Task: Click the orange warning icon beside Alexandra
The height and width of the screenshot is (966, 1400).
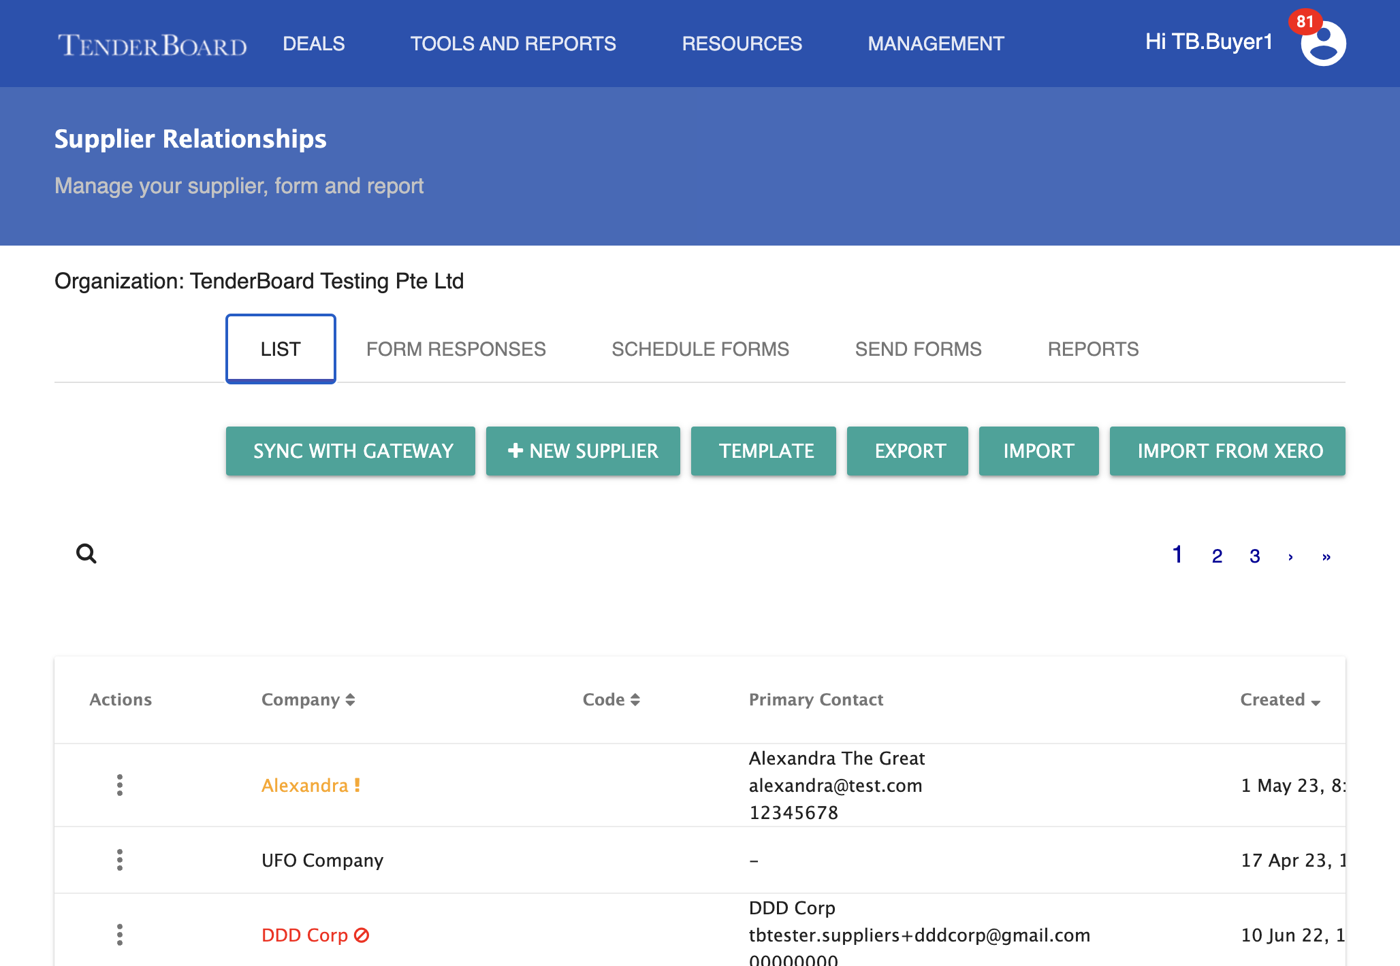Action: [357, 785]
